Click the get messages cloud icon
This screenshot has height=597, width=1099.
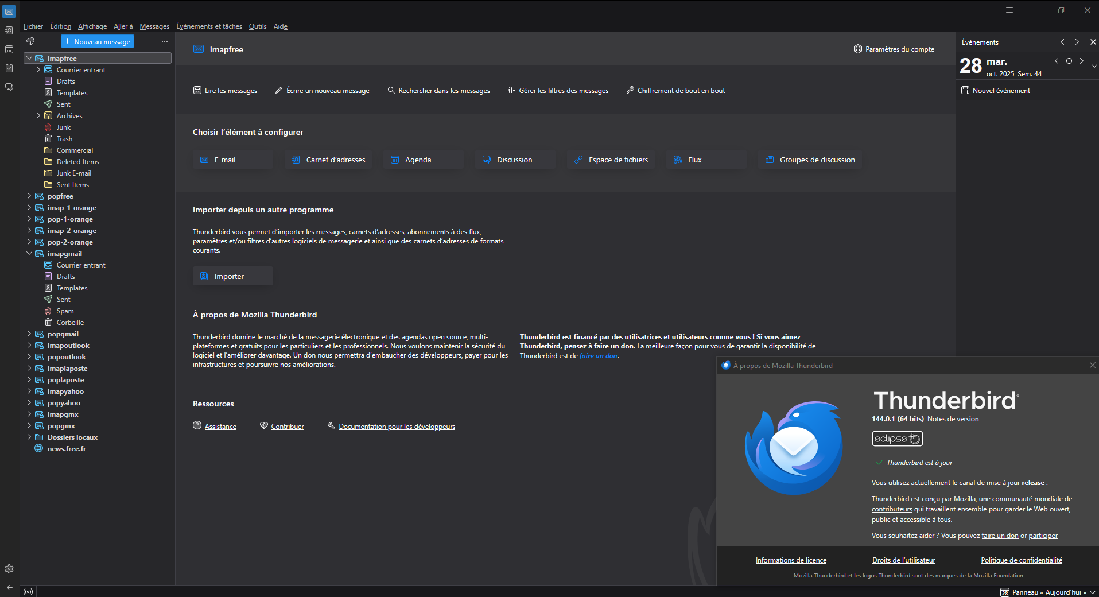[30, 41]
